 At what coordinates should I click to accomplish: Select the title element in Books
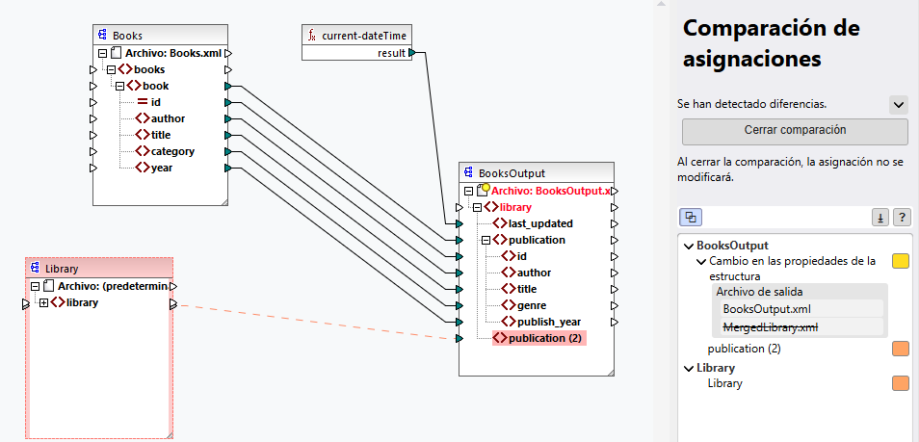(x=161, y=136)
